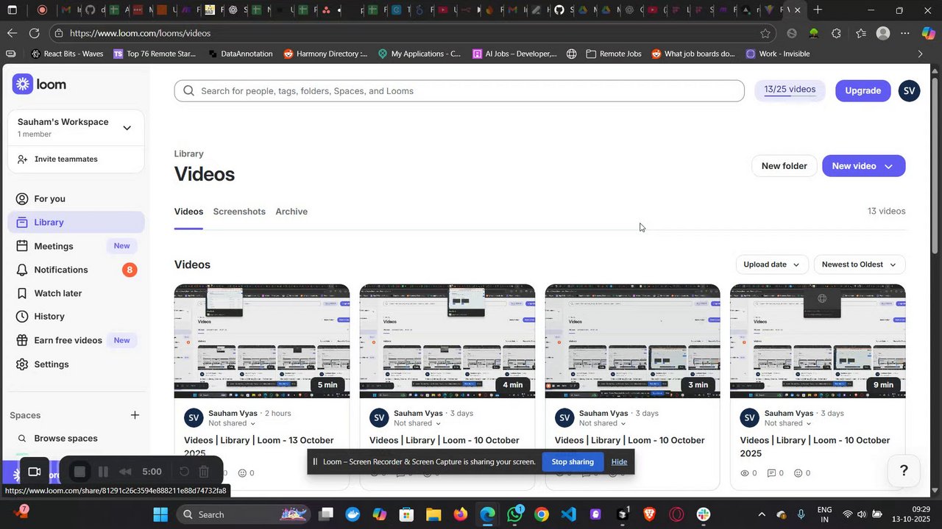Click the recorder camera icon
The width and height of the screenshot is (942, 529).
point(34,472)
